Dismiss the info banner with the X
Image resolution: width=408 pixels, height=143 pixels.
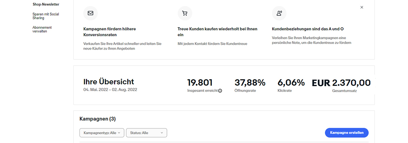[x=362, y=7]
